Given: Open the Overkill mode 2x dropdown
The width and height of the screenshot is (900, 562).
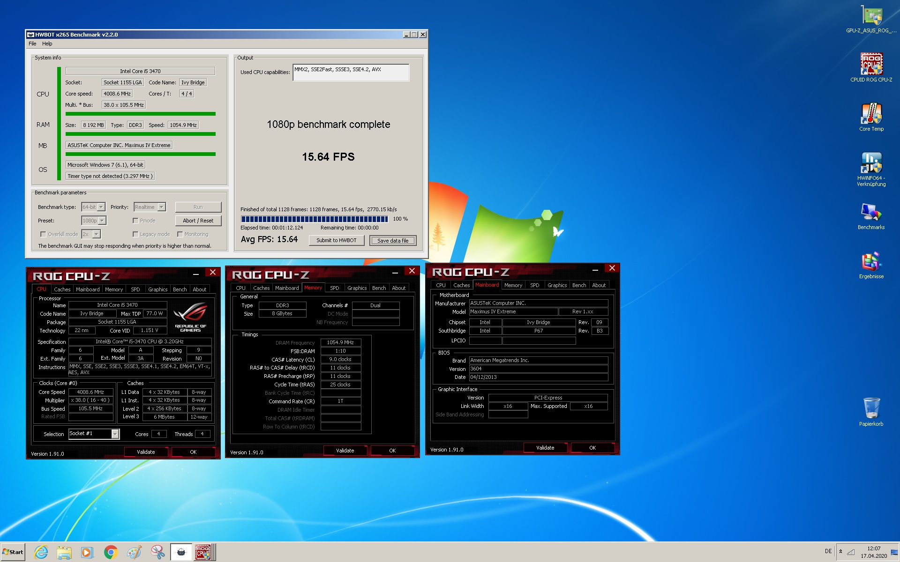Looking at the screenshot, I should pos(97,234).
